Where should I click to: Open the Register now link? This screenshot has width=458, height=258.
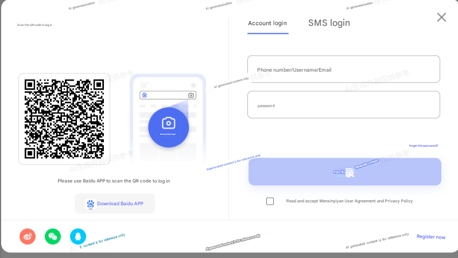coord(431,237)
